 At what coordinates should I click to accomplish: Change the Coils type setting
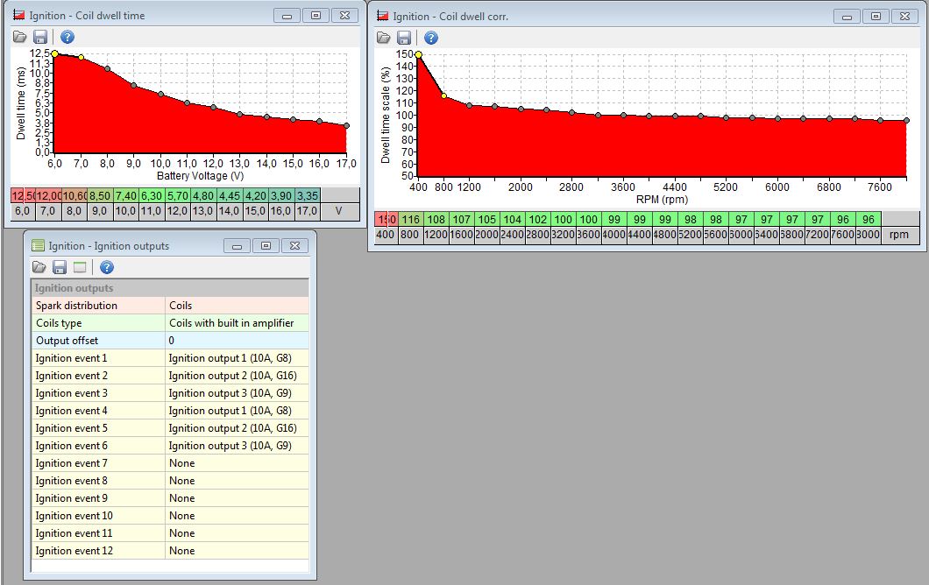tap(237, 323)
